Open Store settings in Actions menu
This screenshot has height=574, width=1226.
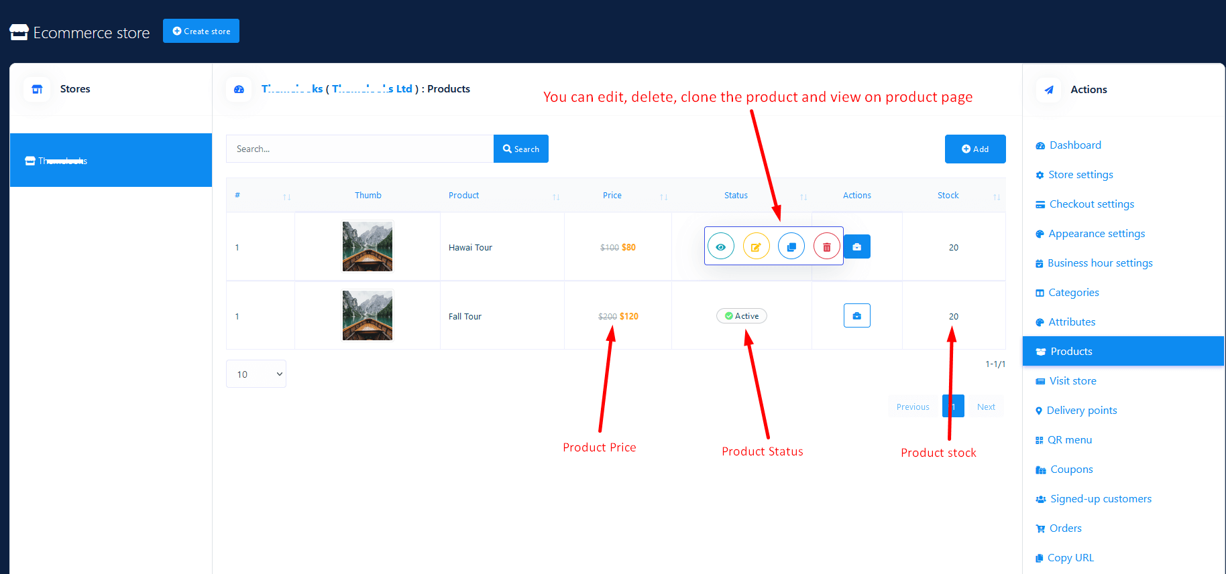1080,175
